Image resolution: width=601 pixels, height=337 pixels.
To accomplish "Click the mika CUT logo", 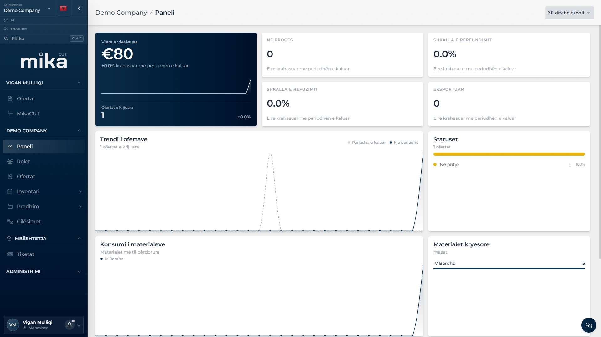I will [44, 60].
